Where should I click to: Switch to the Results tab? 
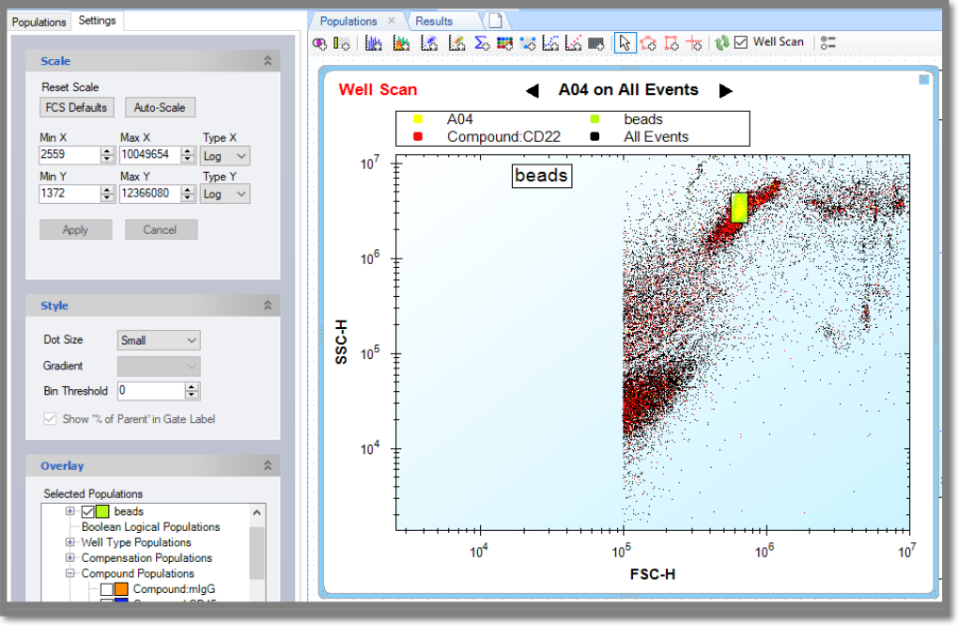point(434,21)
